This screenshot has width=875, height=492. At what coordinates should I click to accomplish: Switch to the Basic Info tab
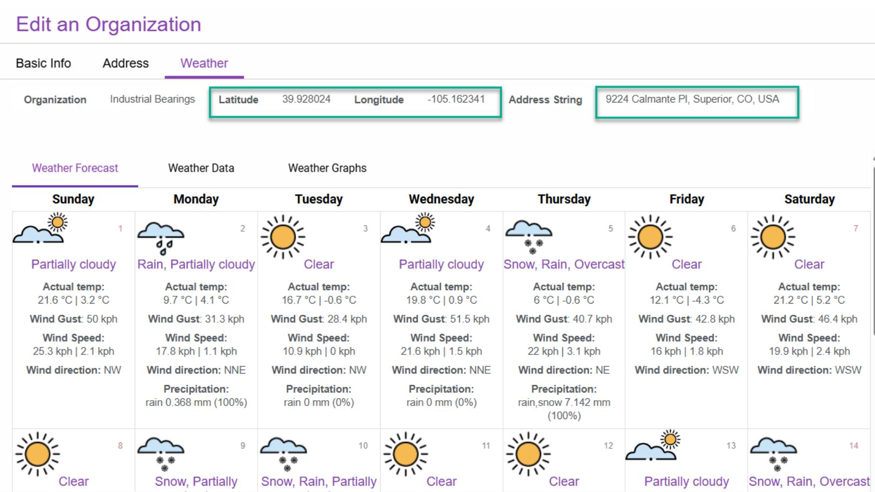(x=43, y=63)
